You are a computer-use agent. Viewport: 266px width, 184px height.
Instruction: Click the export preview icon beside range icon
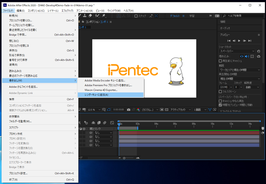point(259,56)
